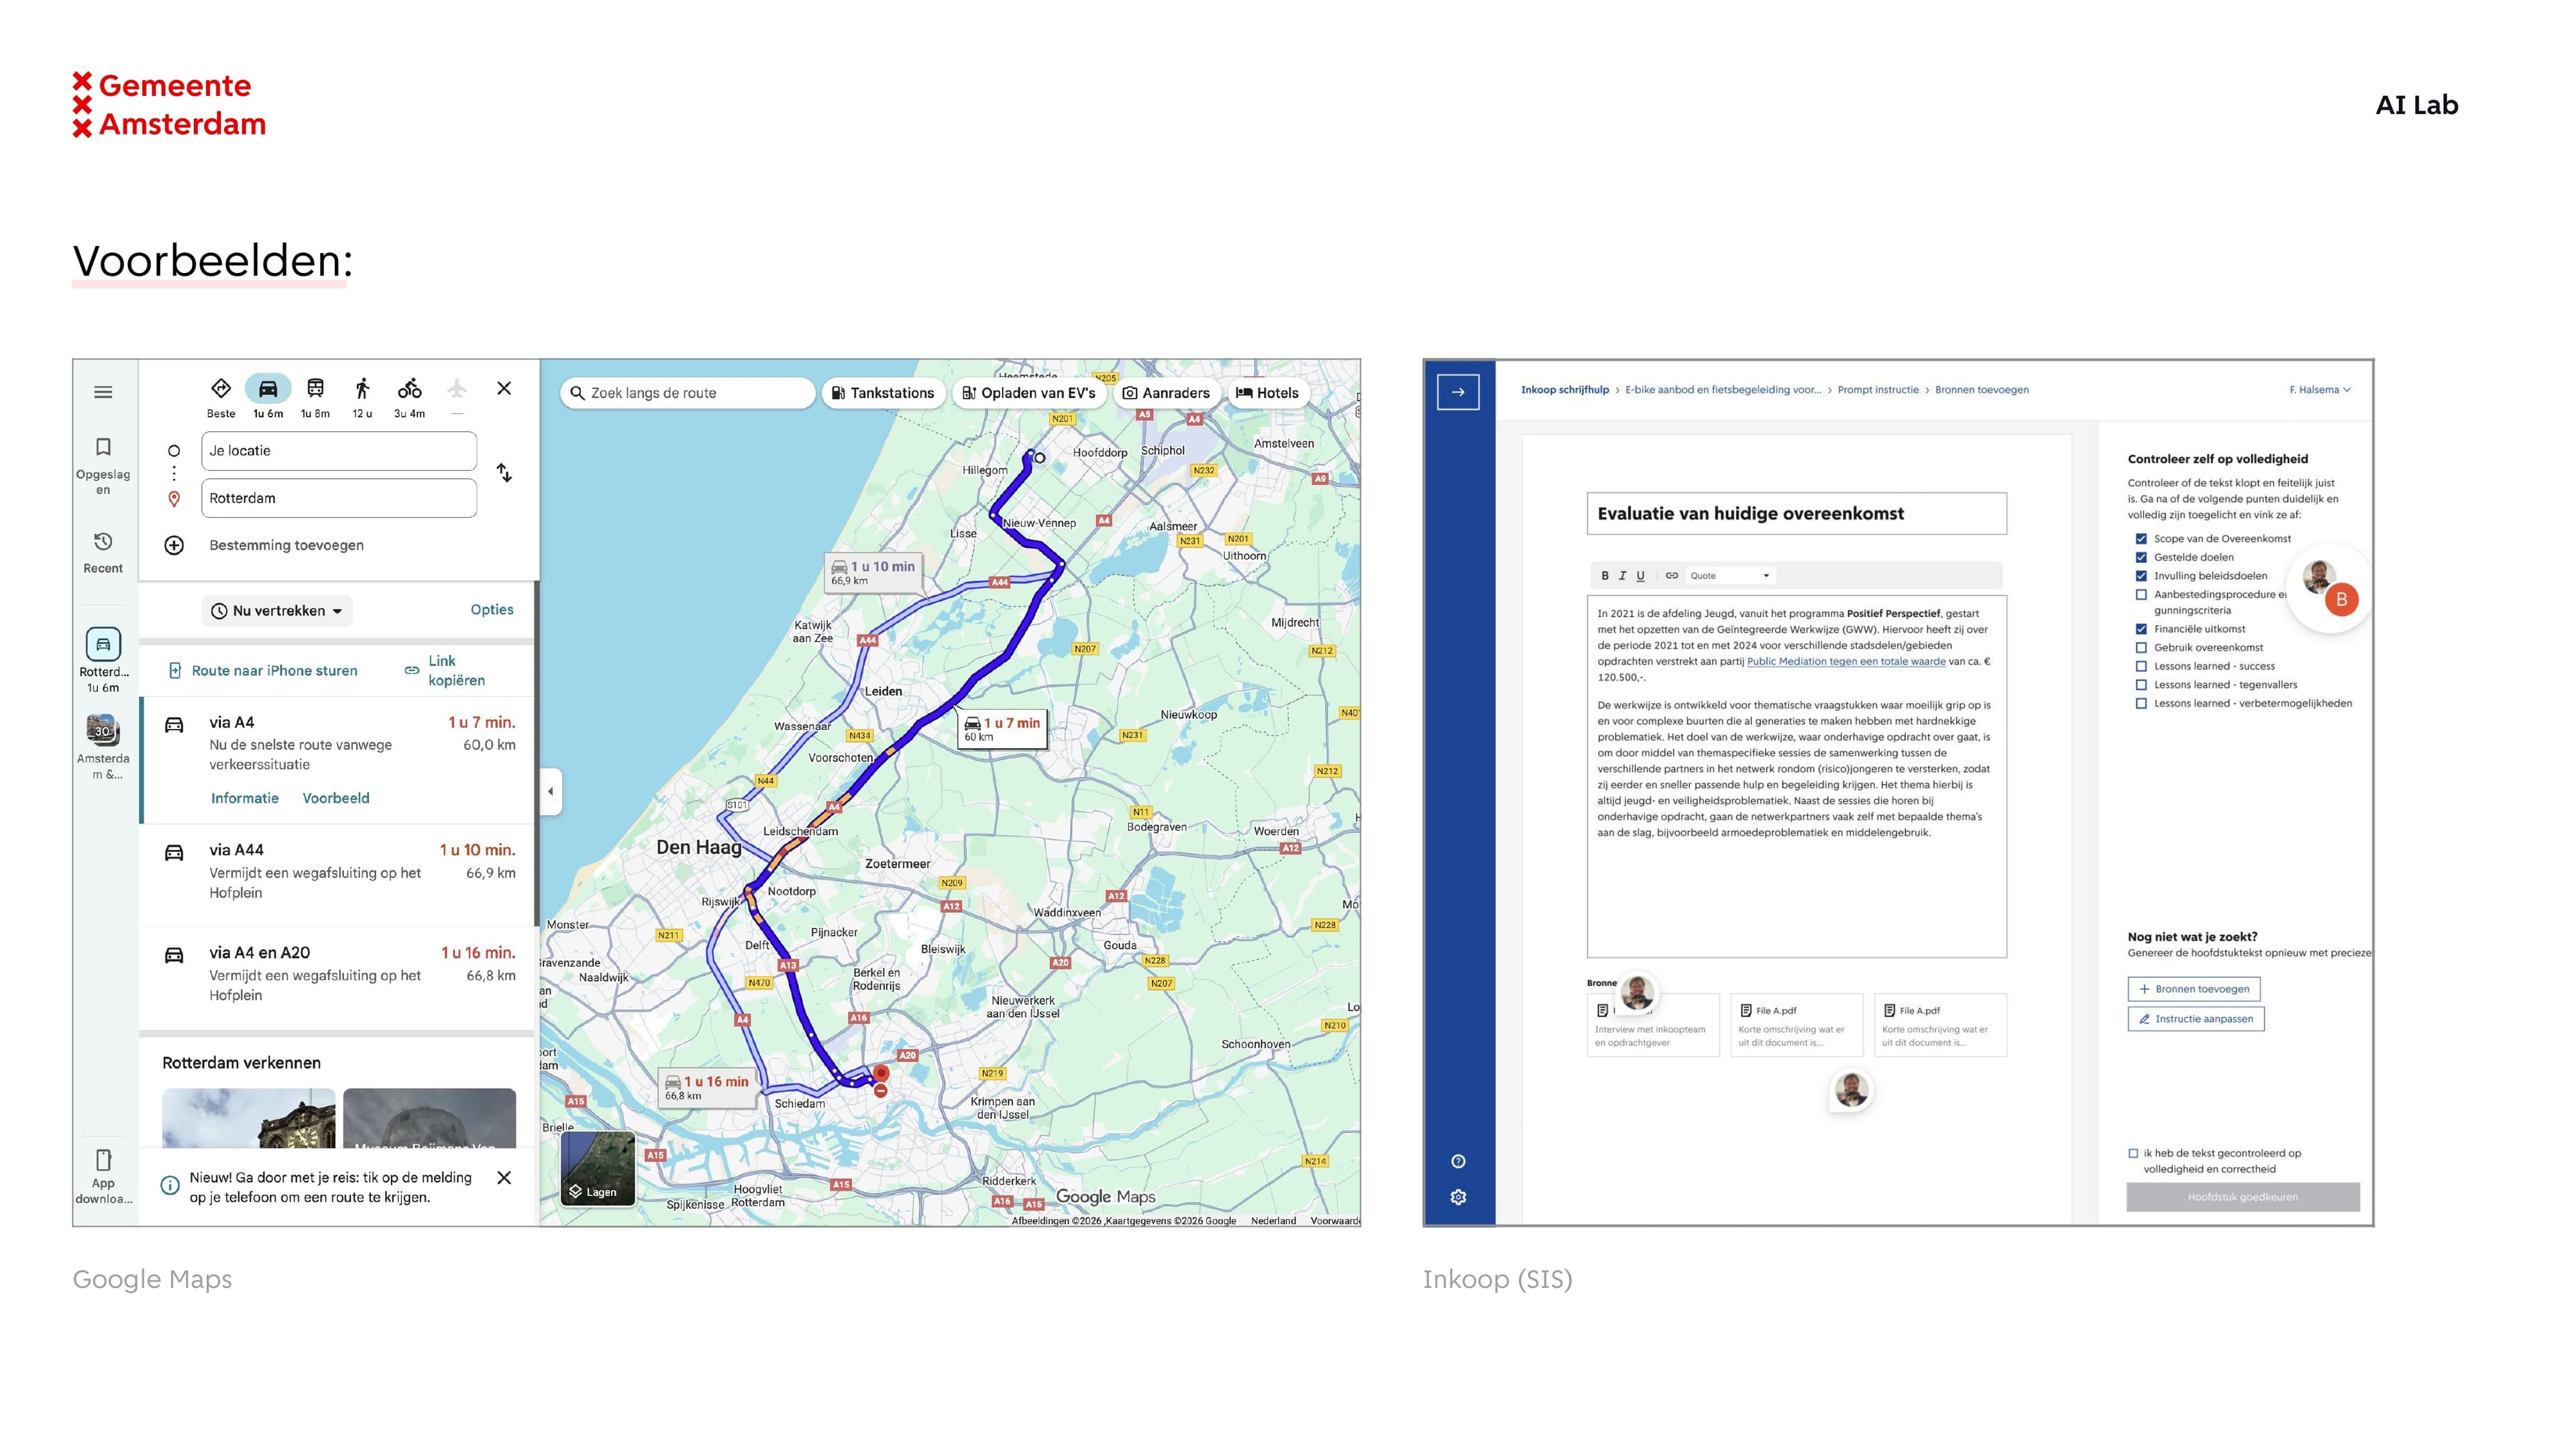The width and height of the screenshot is (2576, 1449).
Task: Click the Rotterdam destination field
Action: (x=339, y=498)
